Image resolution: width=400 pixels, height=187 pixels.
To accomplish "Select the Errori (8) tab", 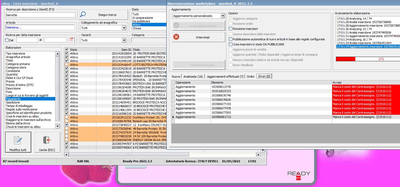I will pos(264,77).
